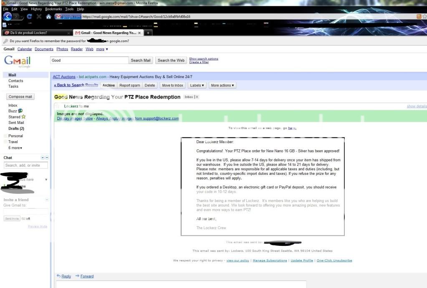The height and width of the screenshot is (288, 427).
Task: Collapse the Invite a friend panel
Action: (47, 200)
